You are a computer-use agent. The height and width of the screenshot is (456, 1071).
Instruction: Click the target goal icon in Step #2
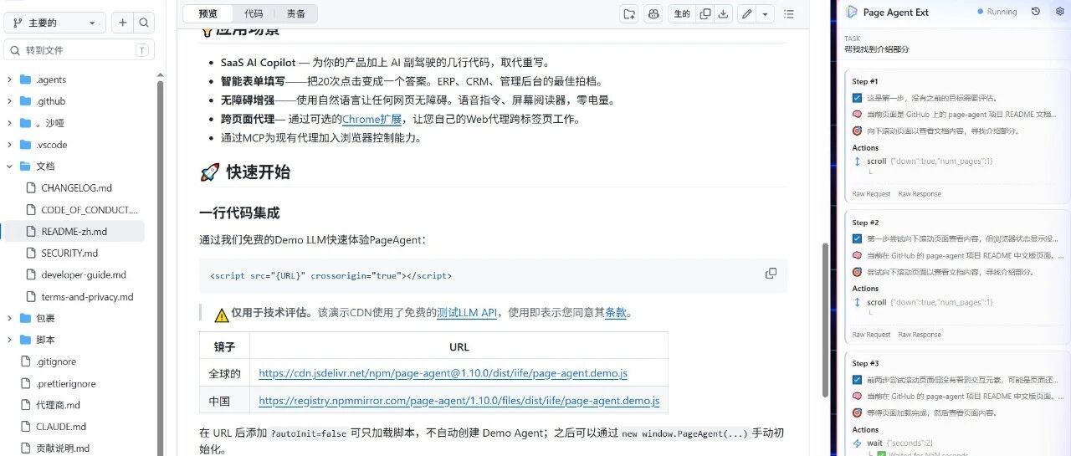857,272
